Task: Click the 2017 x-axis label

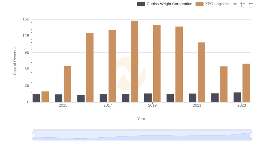Action: pyautogui.click(x=108, y=105)
